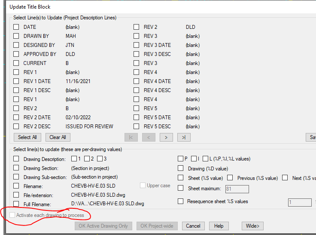Check the REV 5 checkbox
316x235 pixels.
(136, 108)
